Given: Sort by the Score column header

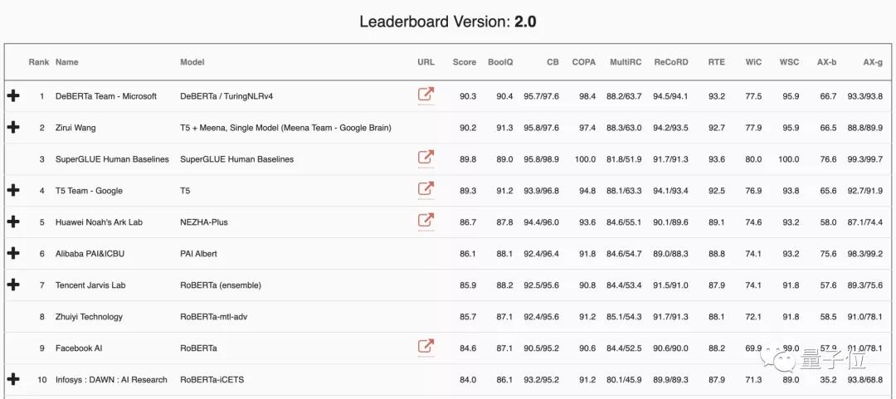Looking at the screenshot, I should [464, 61].
